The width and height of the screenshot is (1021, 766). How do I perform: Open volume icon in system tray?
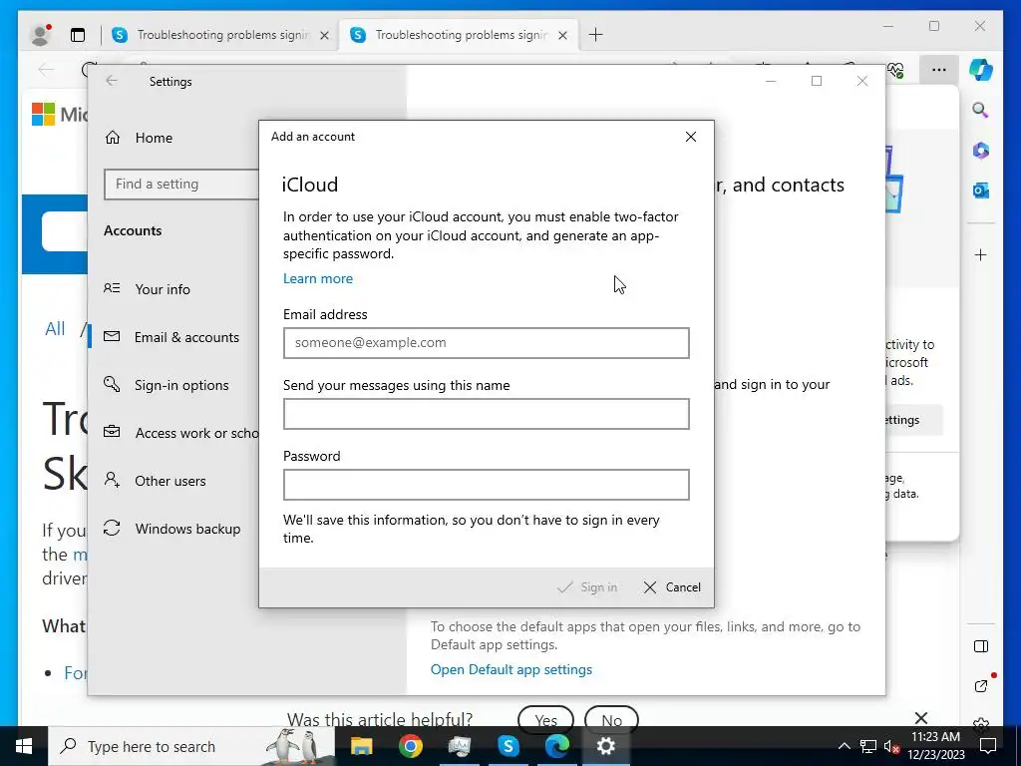[891, 746]
